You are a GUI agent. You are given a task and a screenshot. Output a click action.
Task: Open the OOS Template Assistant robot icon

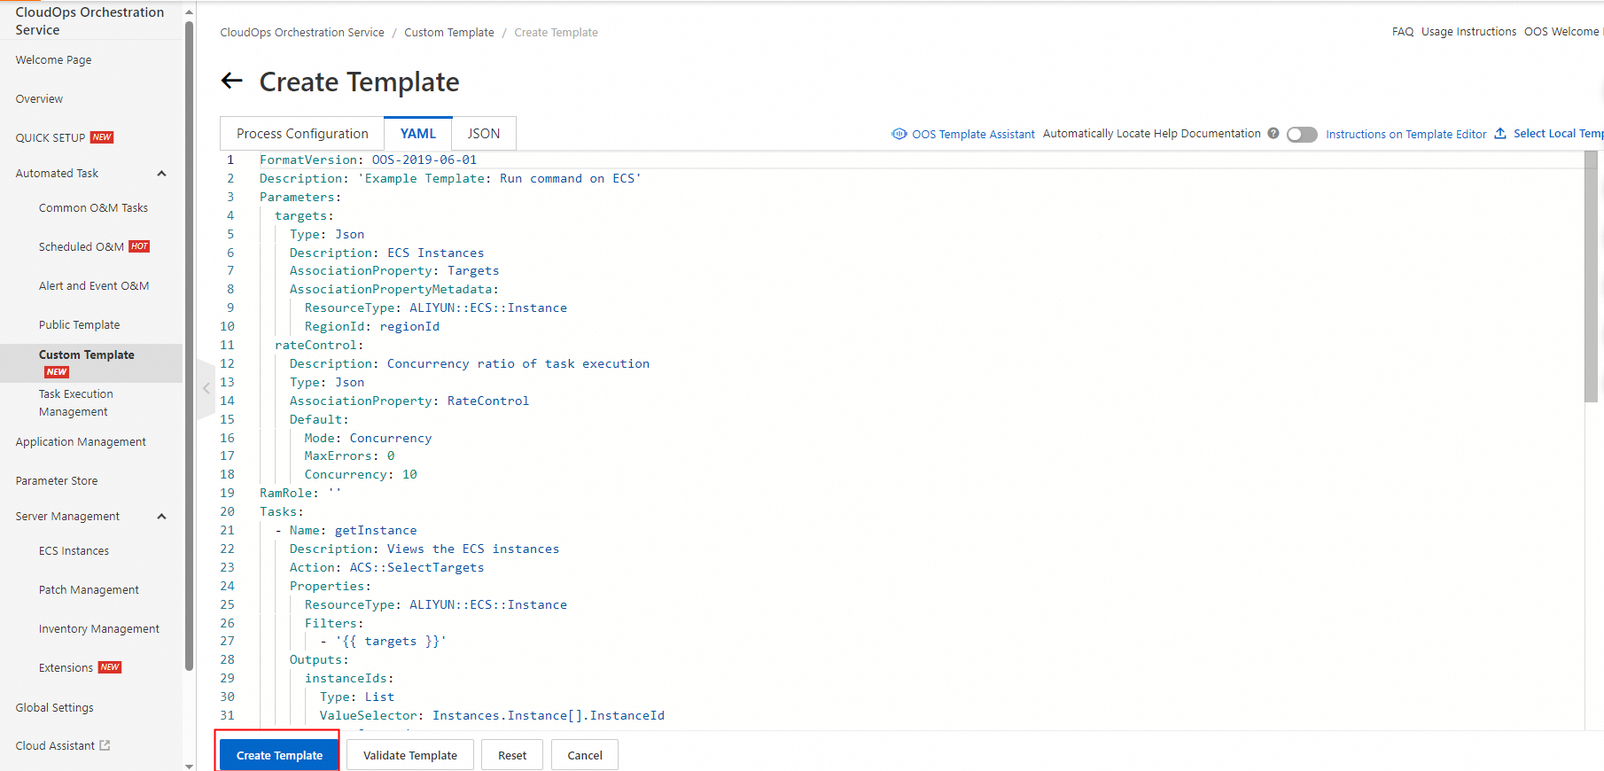[x=899, y=134]
